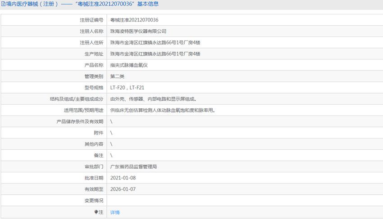Screen dimensions: 383x219
Task: Click the 生产地址 label
Action: (94, 54)
